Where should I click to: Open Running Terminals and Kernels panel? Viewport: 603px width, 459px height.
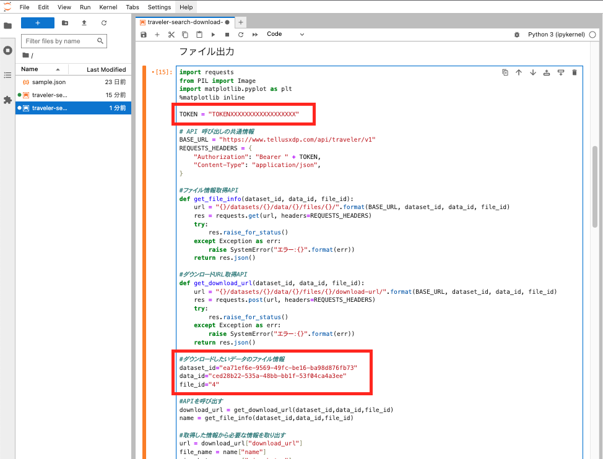[7, 50]
